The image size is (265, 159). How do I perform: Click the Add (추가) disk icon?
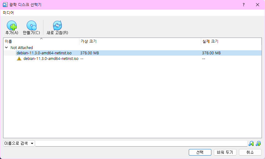pos(12,25)
